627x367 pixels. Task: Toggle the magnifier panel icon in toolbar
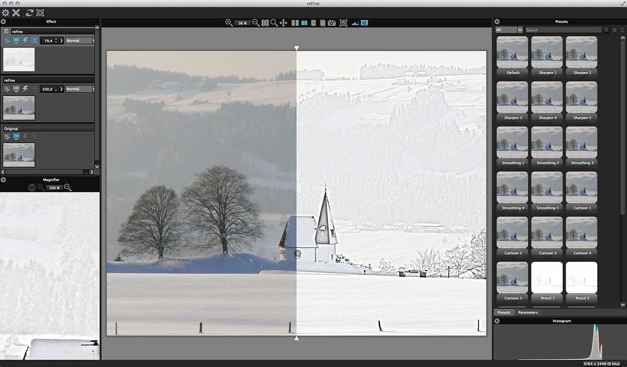coord(365,23)
